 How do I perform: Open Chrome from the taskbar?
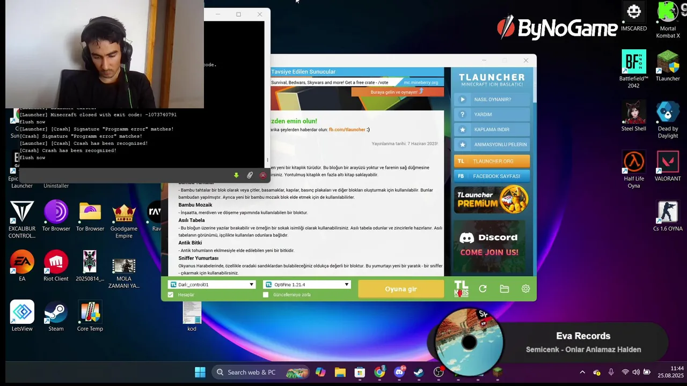[379, 372]
